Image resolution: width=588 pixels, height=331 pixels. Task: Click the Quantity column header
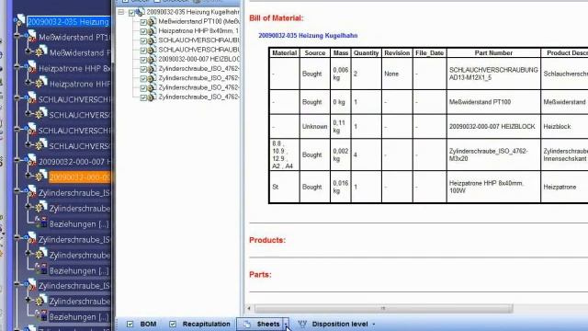(366, 53)
